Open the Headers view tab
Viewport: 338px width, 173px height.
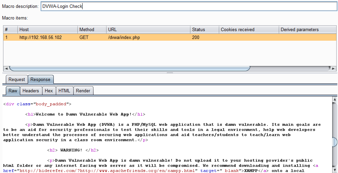(x=31, y=91)
